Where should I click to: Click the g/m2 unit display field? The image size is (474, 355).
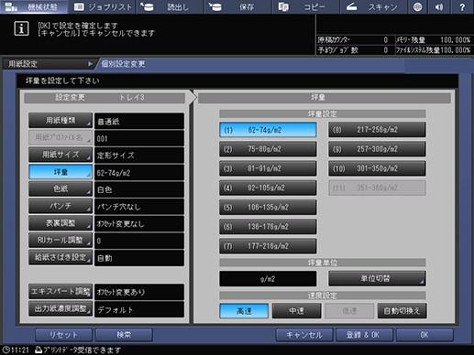point(268,278)
